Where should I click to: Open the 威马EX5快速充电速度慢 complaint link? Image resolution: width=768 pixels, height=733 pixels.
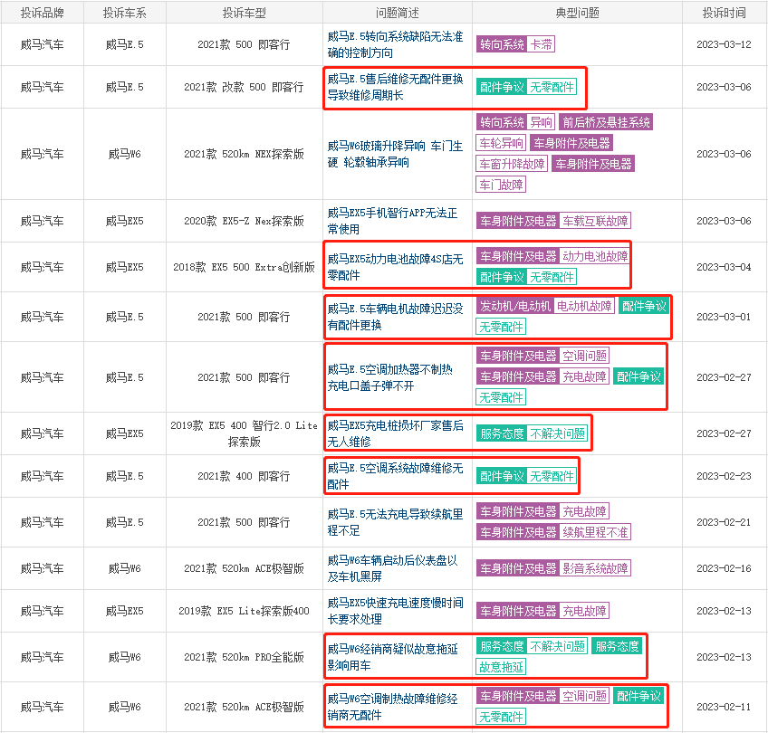(x=395, y=611)
